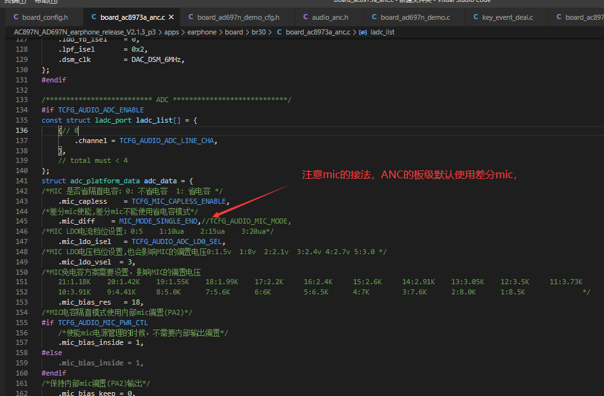This screenshot has width=604, height=396.
Task: Open the br30 folder breadcrumb
Action: [x=258, y=32]
